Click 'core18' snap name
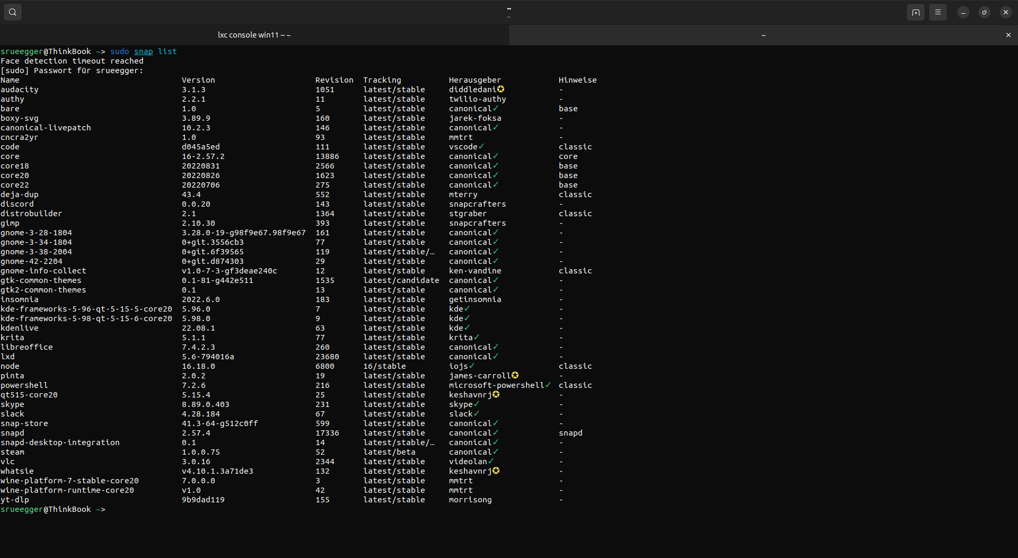 pos(15,166)
